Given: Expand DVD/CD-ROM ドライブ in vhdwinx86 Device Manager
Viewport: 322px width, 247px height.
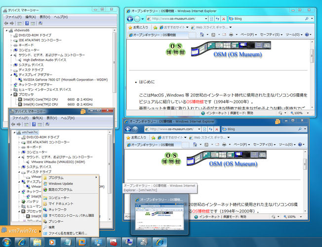Looking at the screenshot, I should (x=11, y=36).
